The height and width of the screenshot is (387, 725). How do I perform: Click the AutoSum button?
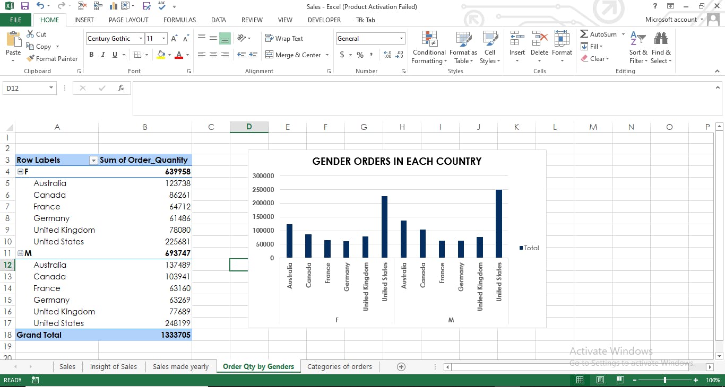(x=599, y=34)
